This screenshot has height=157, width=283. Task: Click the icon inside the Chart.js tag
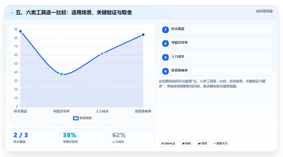click(x=163, y=143)
